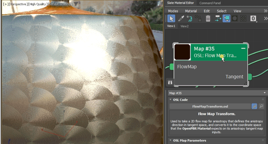Delete selected node with trash icon
The image size is (268, 144).
coord(208,19)
